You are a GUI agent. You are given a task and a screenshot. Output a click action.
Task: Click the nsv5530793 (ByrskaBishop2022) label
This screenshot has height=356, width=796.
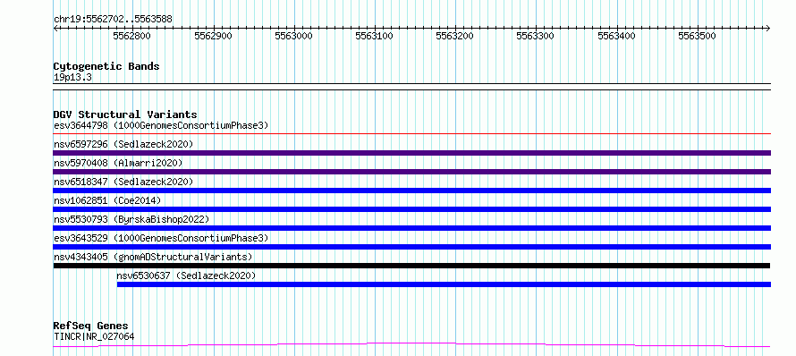tap(131, 219)
